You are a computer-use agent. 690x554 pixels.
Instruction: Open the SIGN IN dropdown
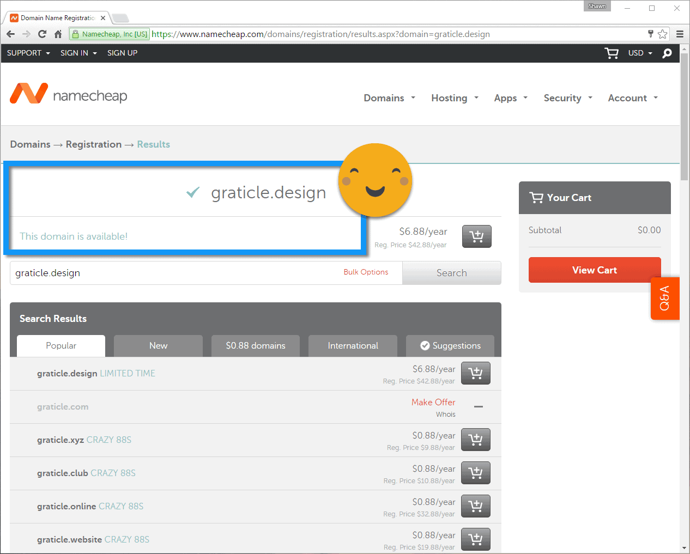pos(78,53)
